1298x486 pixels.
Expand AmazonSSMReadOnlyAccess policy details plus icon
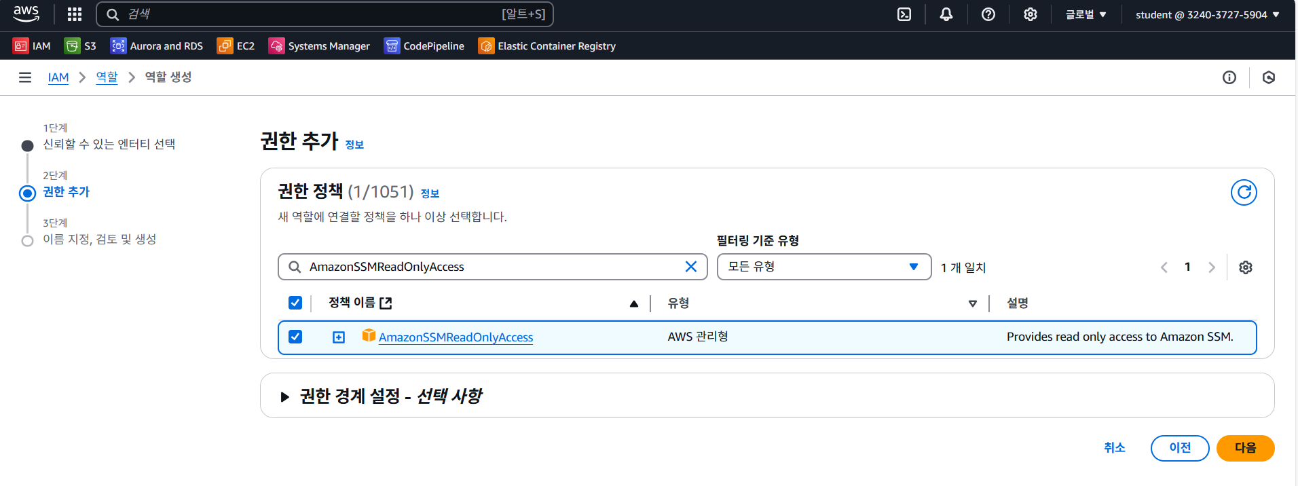339,337
